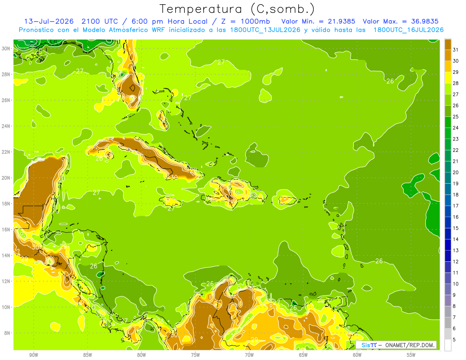The image size is (466, 360).
Task: Click color scale value "14"
Action: pyautogui.click(x=456, y=239)
